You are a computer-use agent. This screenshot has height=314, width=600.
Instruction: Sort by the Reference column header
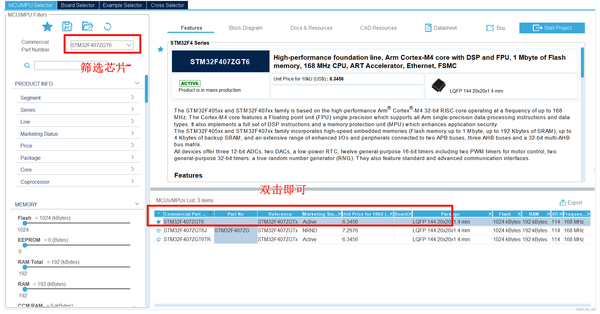[280, 214]
